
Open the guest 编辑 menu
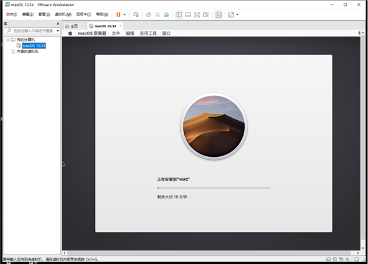click(x=130, y=33)
